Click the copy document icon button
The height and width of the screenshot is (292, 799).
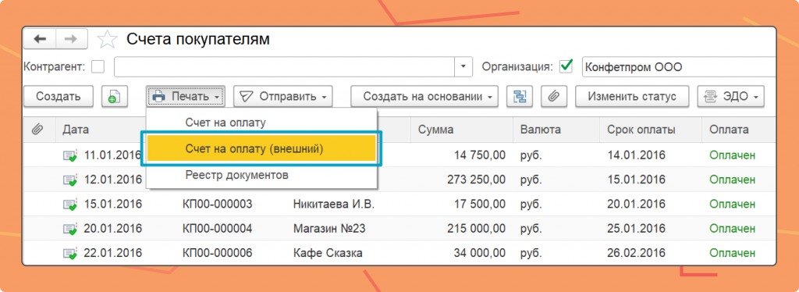[x=114, y=96]
